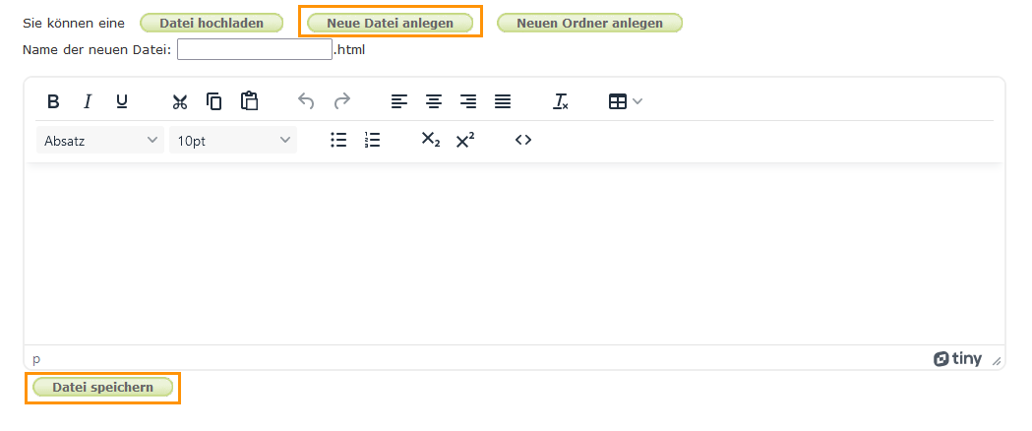Toggle bold formatting in editor toolbar
The image size is (1032, 431).
(54, 101)
